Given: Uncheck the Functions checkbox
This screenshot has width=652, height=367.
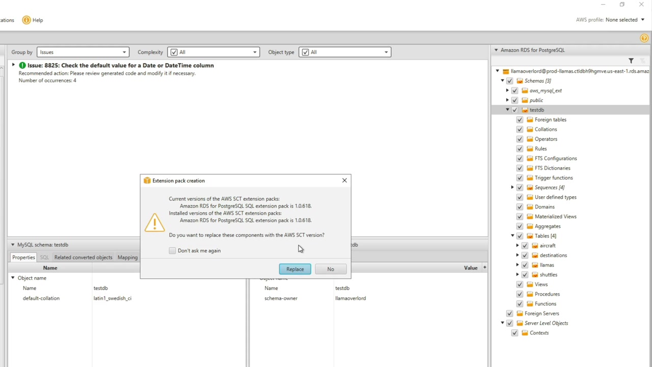Looking at the screenshot, I should pyautogui.click(x=520, y=304).
